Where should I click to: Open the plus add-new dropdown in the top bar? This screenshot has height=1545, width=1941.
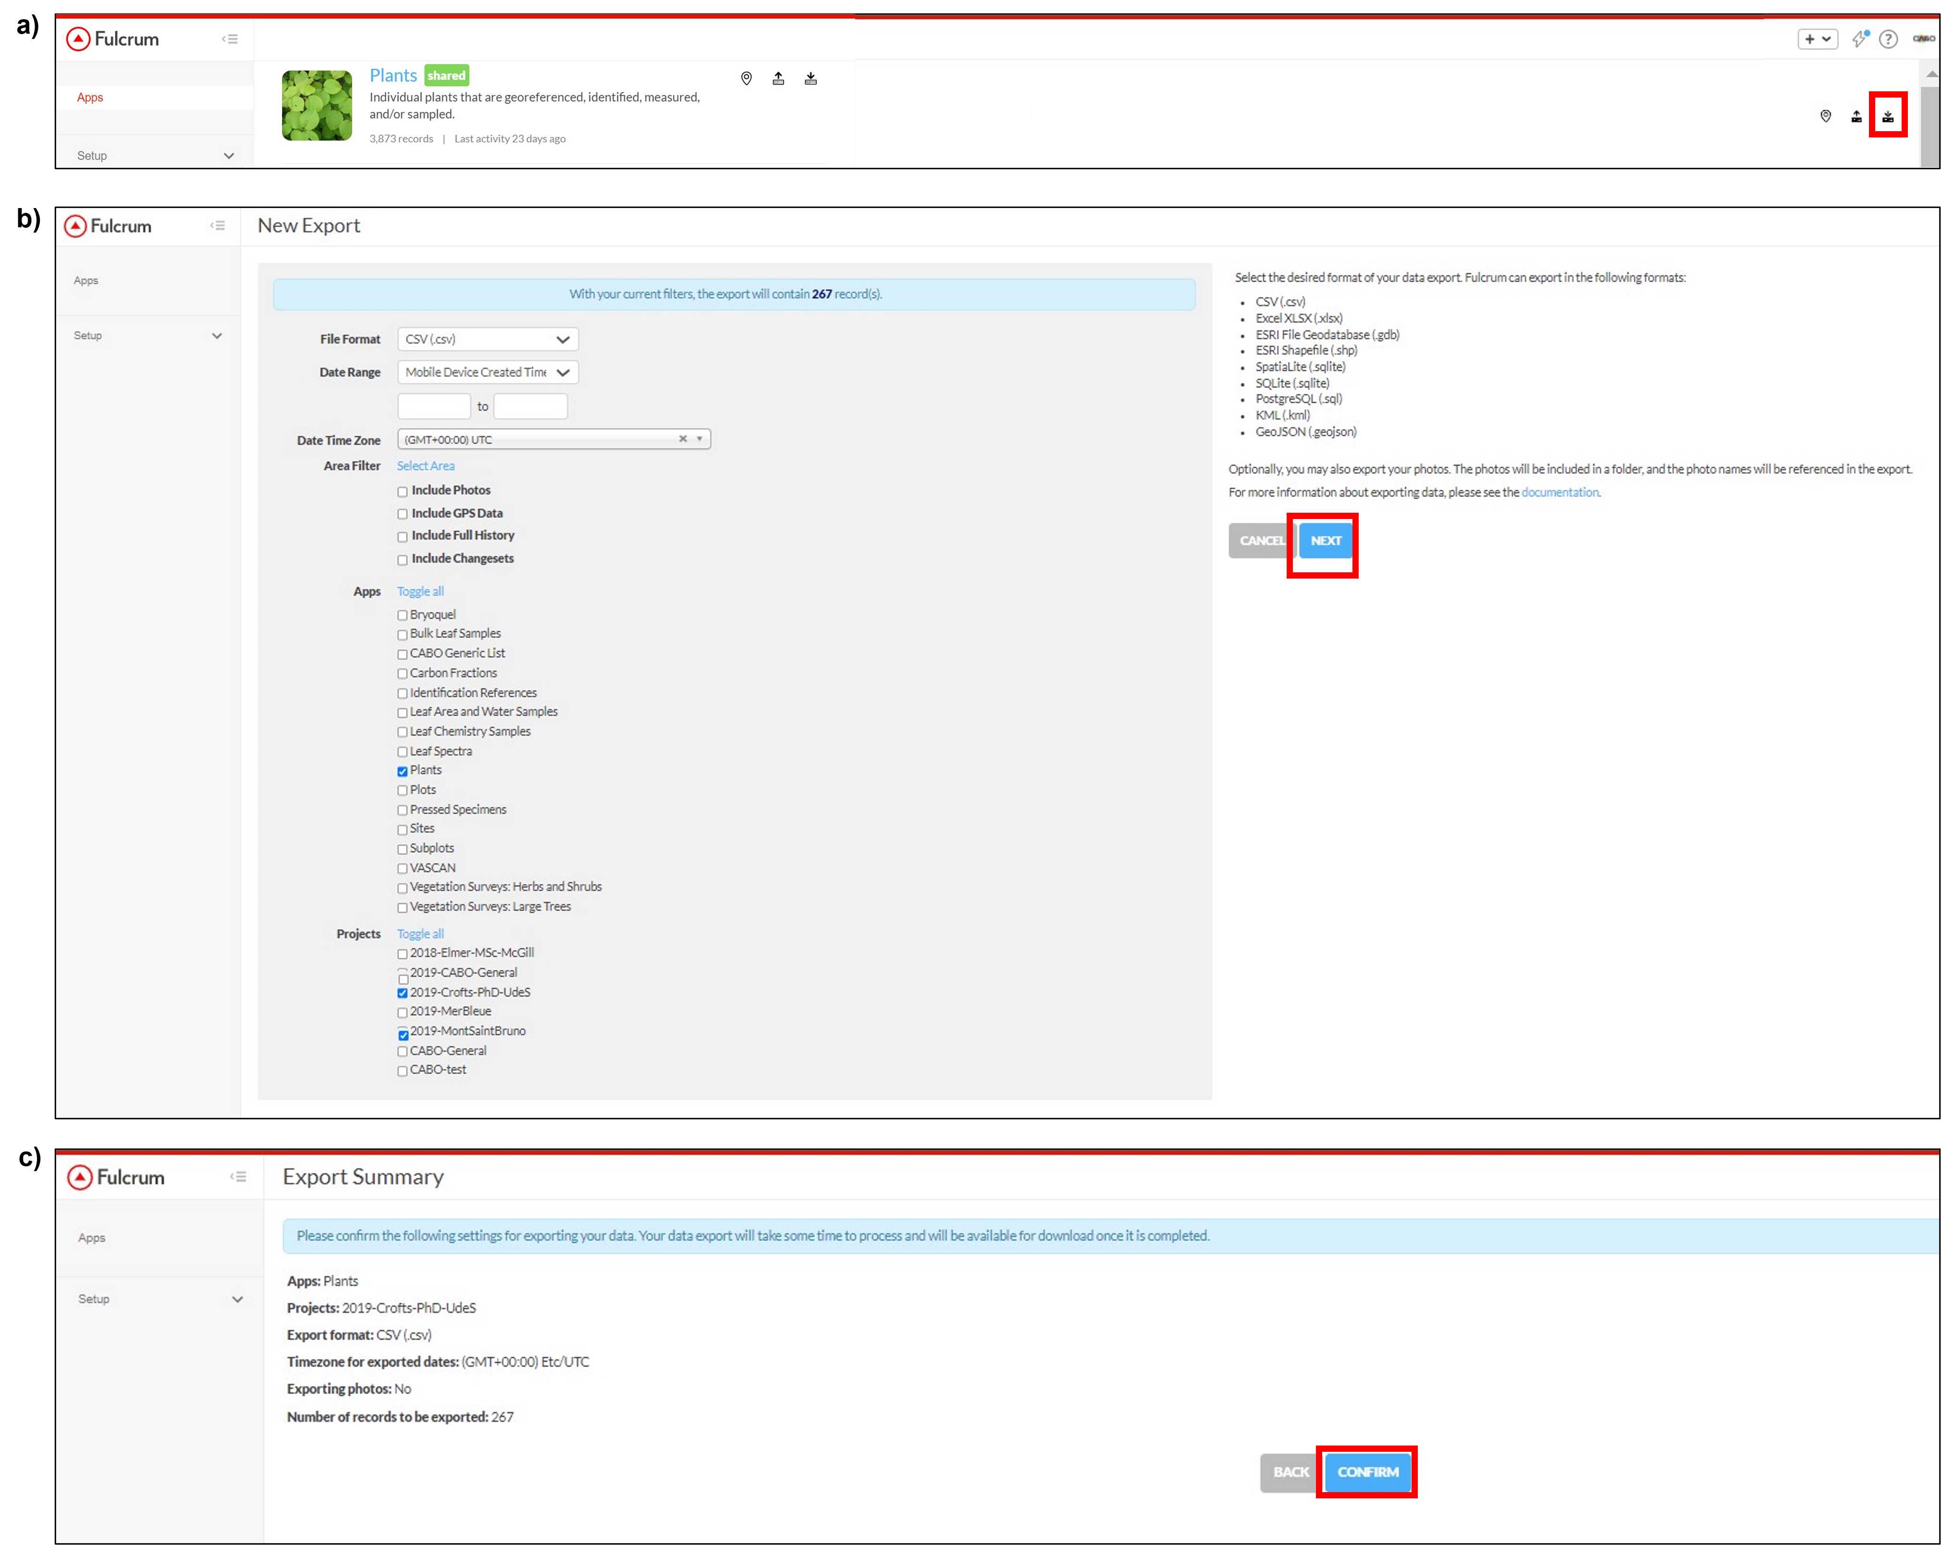[1818, 39]
